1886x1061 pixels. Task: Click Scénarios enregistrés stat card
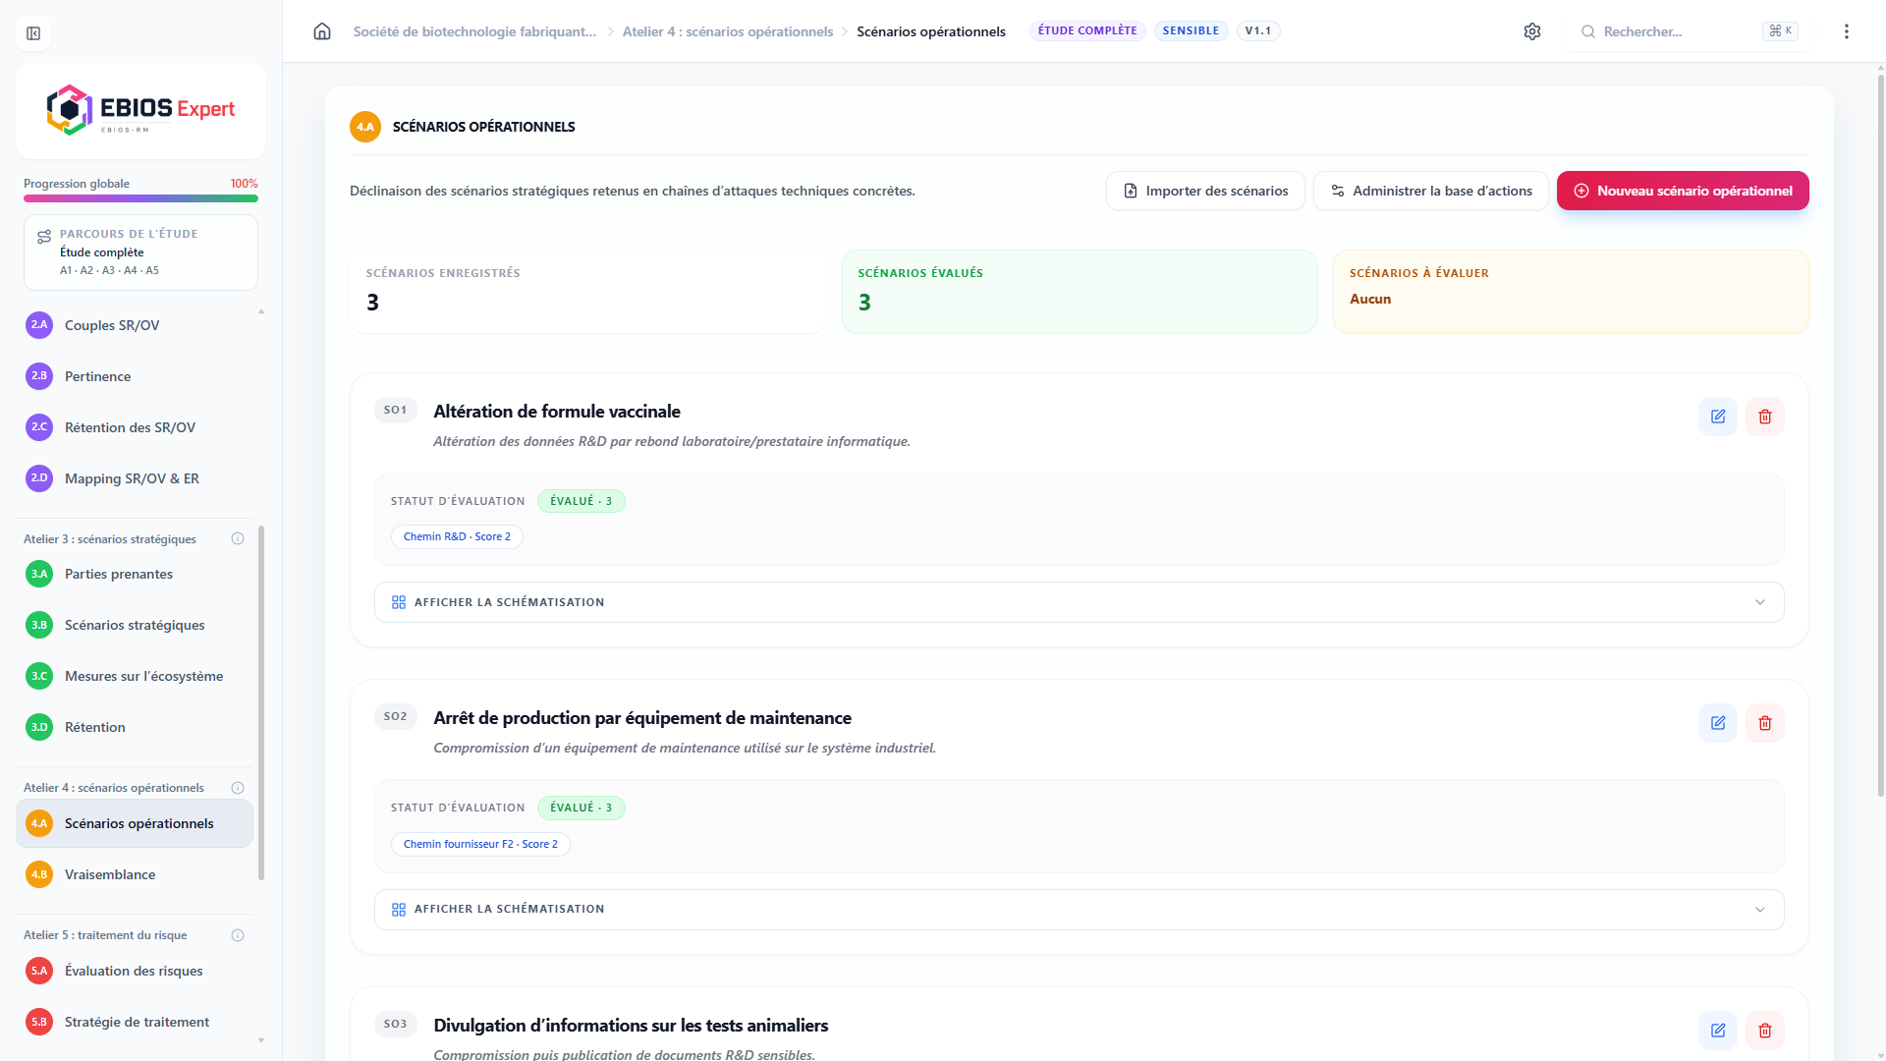pyautogui.click(x=587, y=292)
